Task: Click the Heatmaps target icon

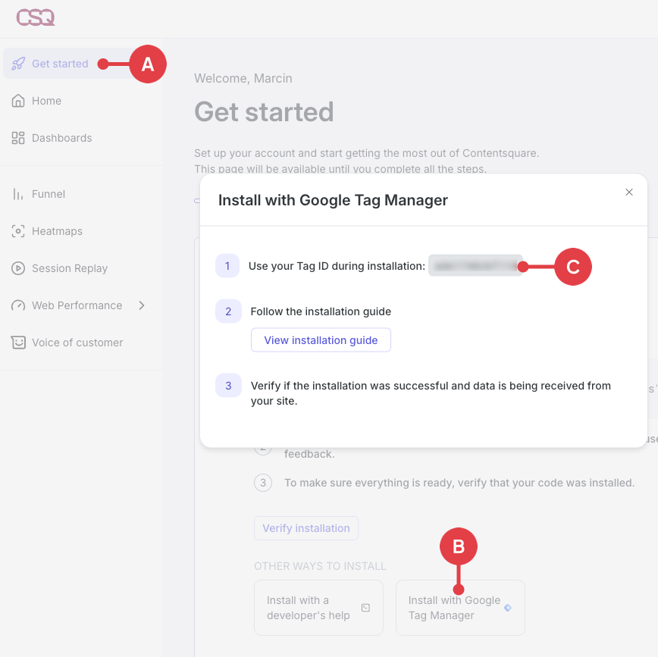Action: tap(18, 231)
